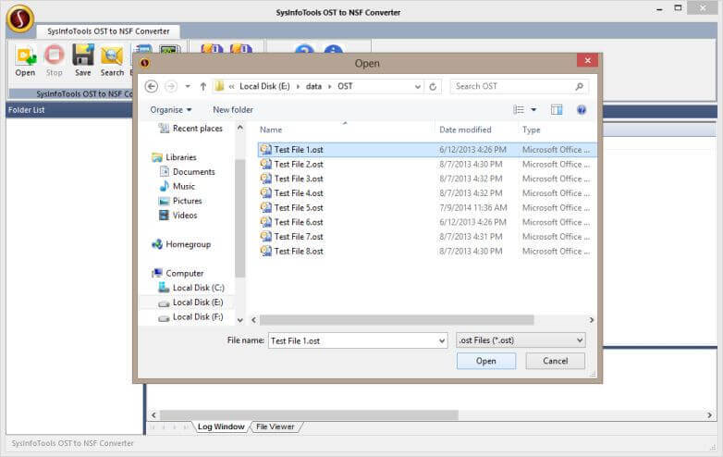Expand the view options dropdown arrow

533,110
